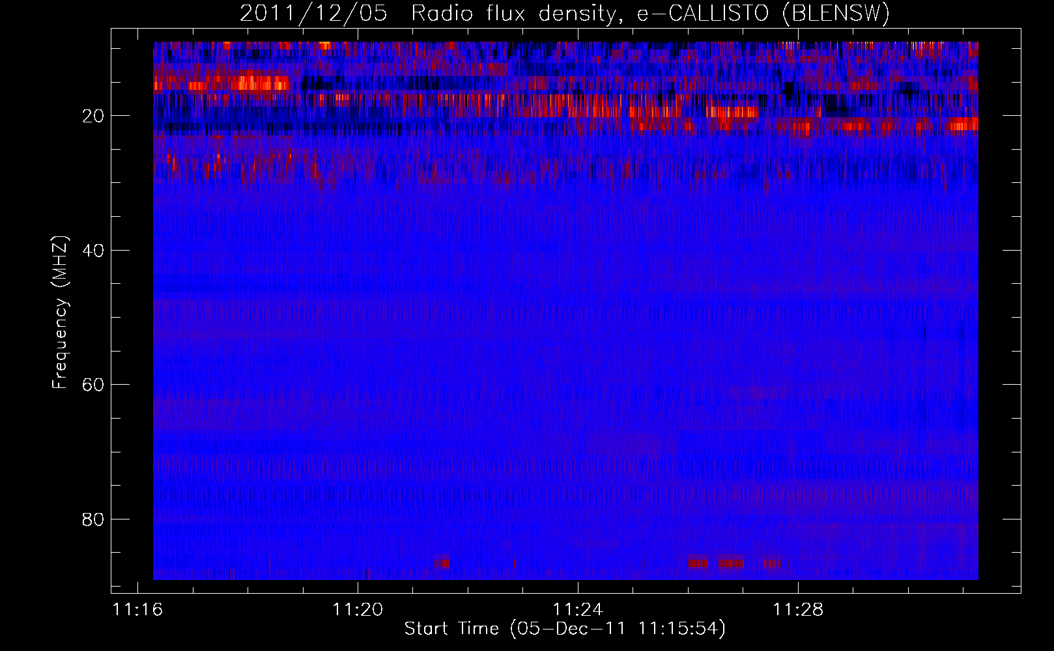
Task: Select the 'Frequency (MHZ)' y-axis label
Action: (60, 312)
